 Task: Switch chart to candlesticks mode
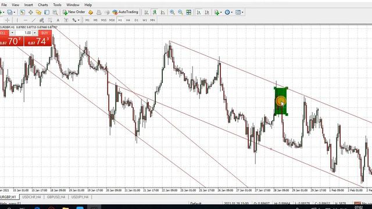click(155, 12)
